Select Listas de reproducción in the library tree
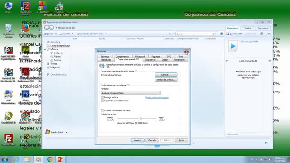290x163 pixels. (58, 46)
